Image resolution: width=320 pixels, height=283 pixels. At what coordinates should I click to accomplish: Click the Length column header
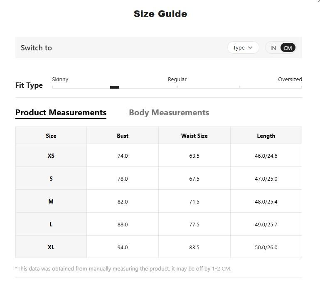click(266, 136)
